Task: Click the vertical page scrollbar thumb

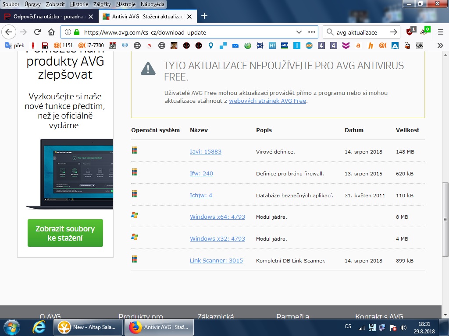Action: point(445,220)
